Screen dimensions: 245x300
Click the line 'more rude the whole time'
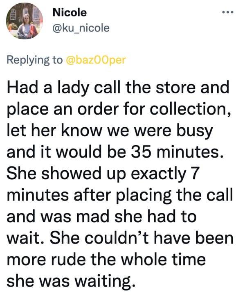click(106, 260)
